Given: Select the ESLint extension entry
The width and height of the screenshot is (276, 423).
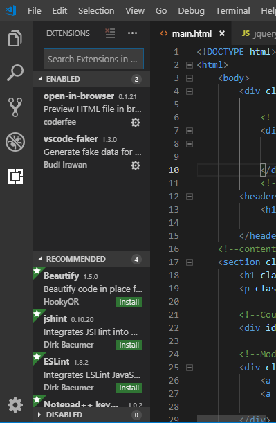Looking at the screenshot, I should tap(91, 374).
